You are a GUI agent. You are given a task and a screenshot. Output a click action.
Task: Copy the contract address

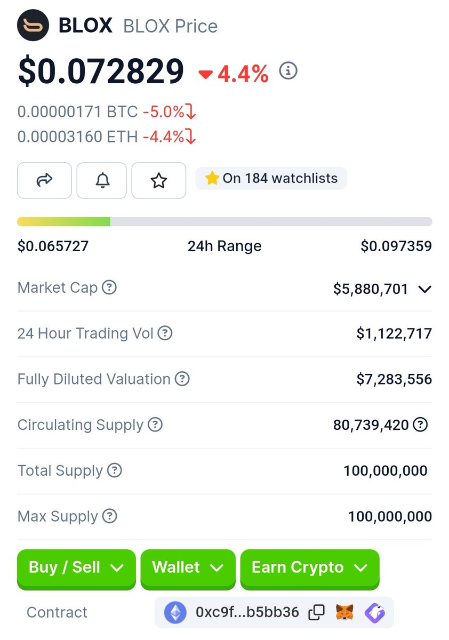317,612
